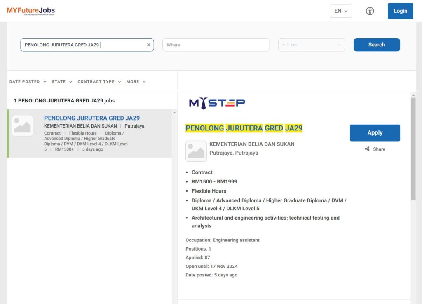Image resolution: width=422 pixels, height=304 pixels.
Task: Click the share icon under Apply
Action: (367, 149)
